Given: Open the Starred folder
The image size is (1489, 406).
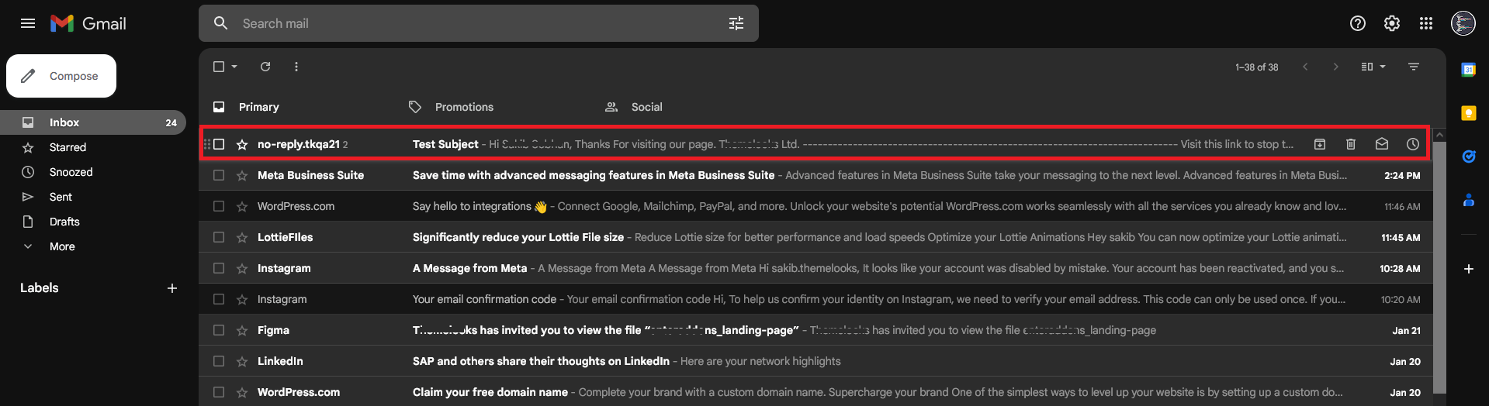Looking at the screenshot, I should pyautogui.click(x=68, y=147).
